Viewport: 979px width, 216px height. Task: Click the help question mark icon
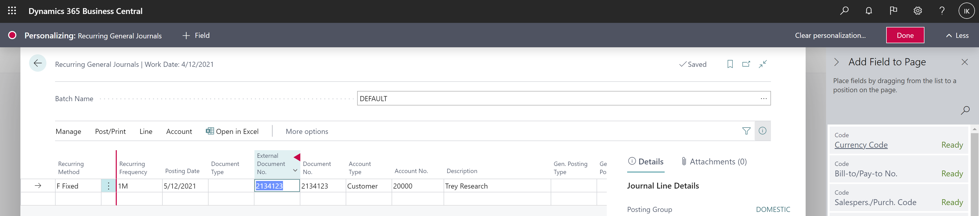[942, 11]
